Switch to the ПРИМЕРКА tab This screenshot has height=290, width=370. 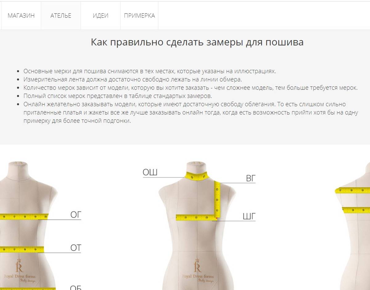pos(139,15)
